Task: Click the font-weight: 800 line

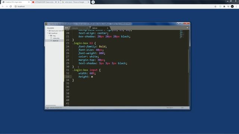Action: pyautogui.click(x=92, y=53)
